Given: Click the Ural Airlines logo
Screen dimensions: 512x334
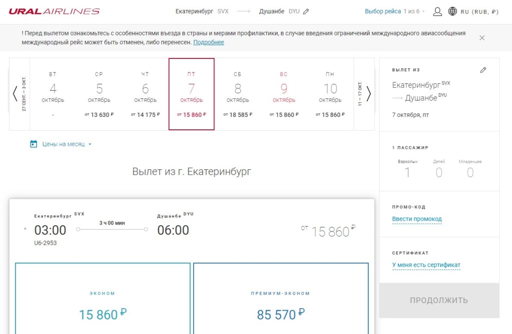Looking at the screenshot, I should point(54,11).
